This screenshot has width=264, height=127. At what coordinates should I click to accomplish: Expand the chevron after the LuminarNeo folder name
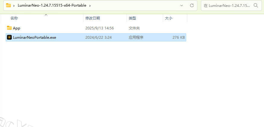(90, 5)
